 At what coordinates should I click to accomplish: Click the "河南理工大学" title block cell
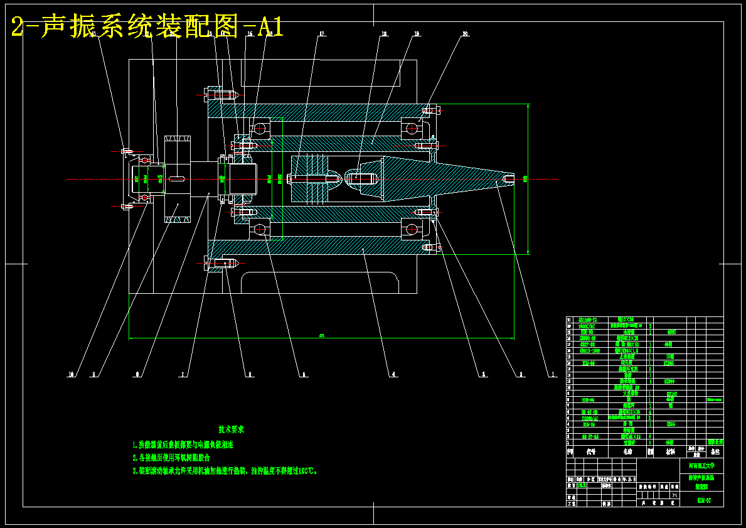[x=701, y=466]
